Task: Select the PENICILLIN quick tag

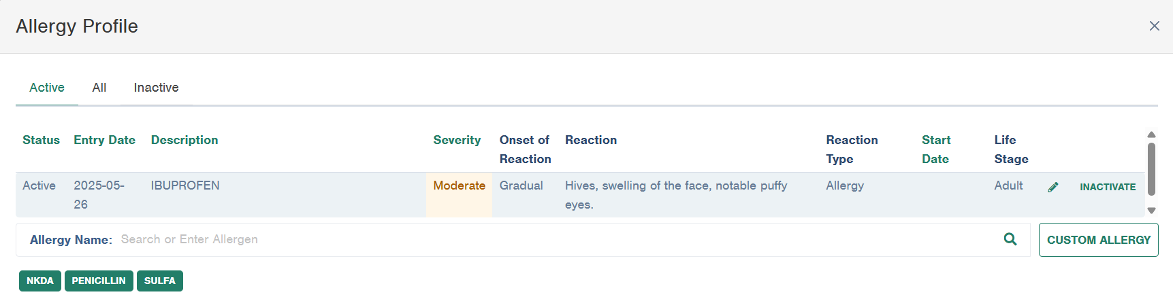Action: coord(99,281)
